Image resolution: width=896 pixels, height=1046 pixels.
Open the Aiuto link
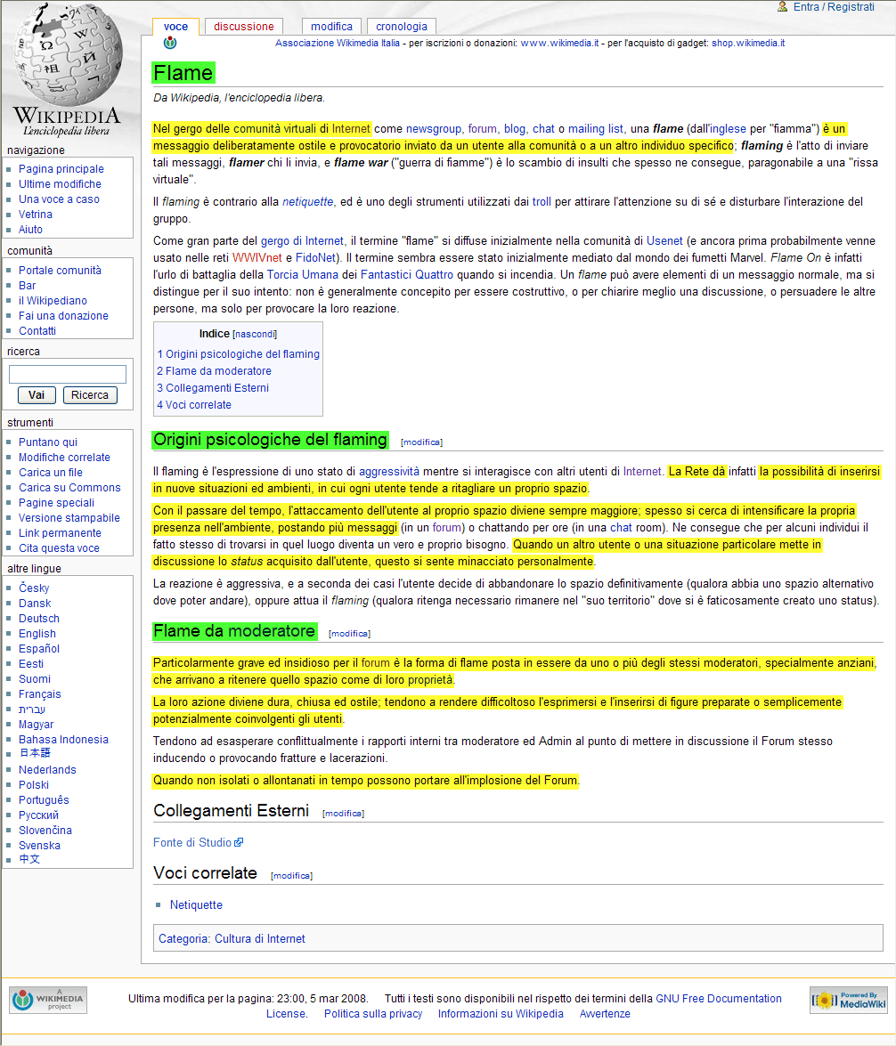click(x=30, y=230)
